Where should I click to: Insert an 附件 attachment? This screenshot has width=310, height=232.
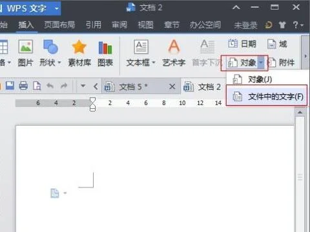tap(282, 63)
